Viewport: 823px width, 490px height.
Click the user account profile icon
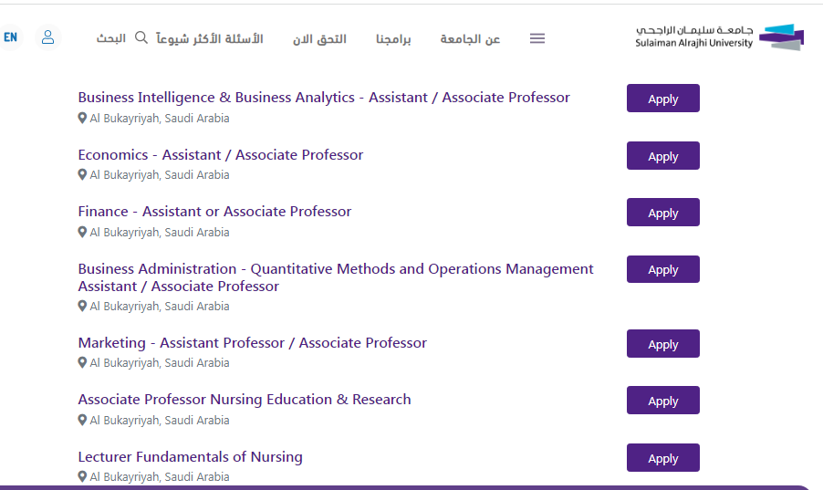point(48,37)
